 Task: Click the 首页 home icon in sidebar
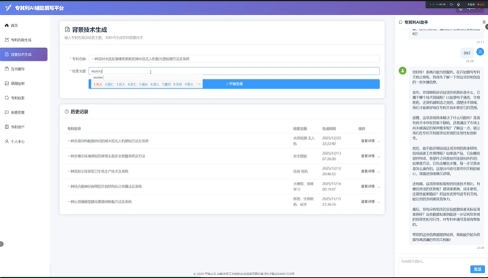point(7,25)
